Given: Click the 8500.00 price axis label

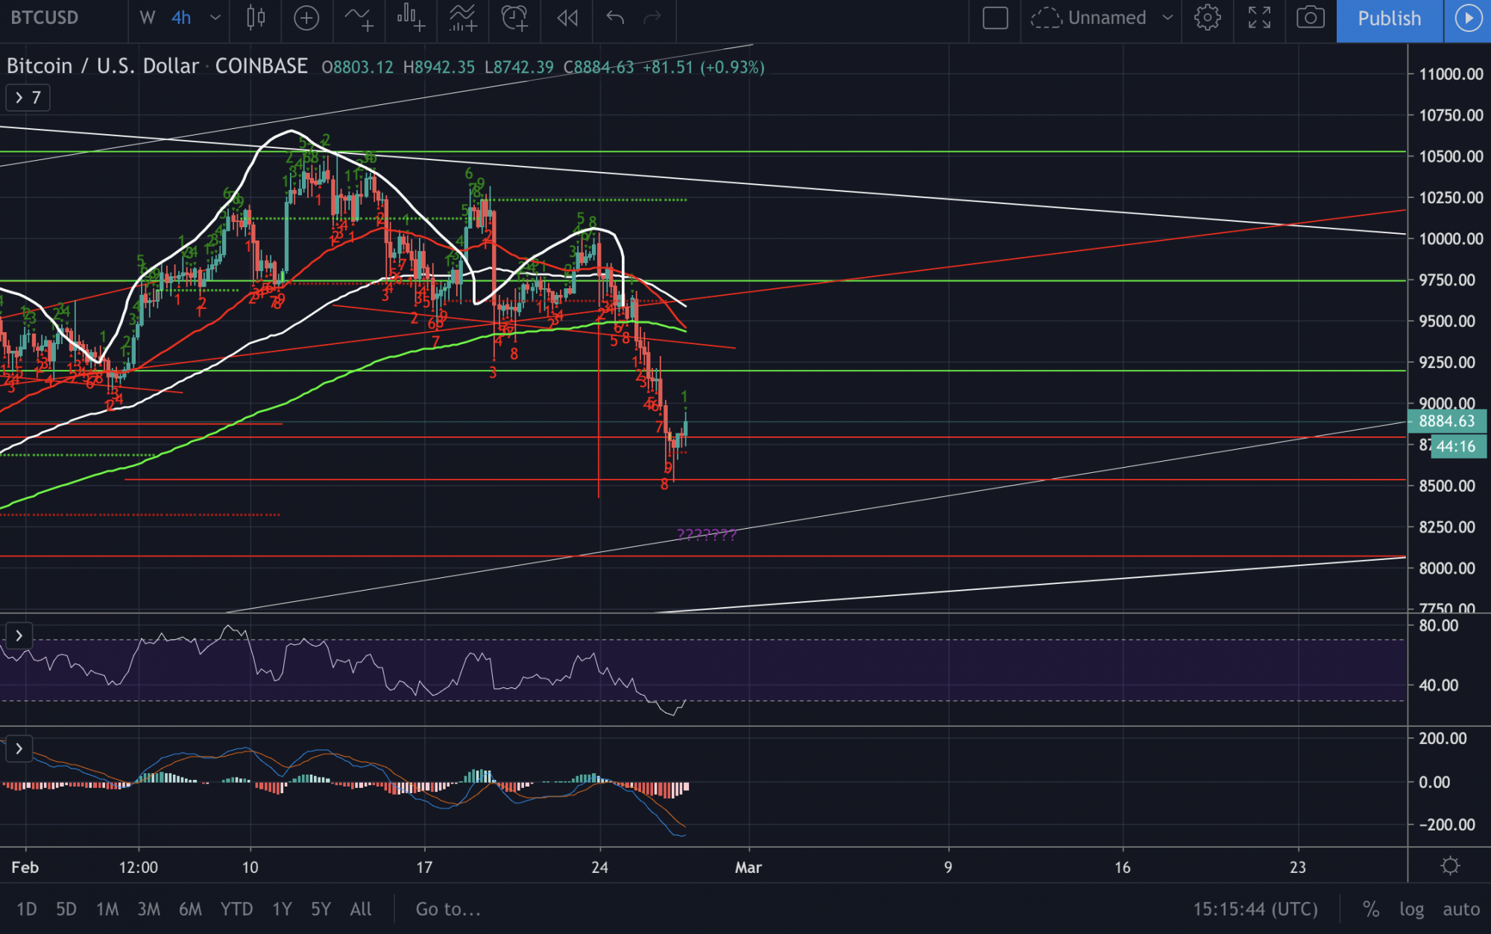Looking at the screenshot, I should [1447, 486].
